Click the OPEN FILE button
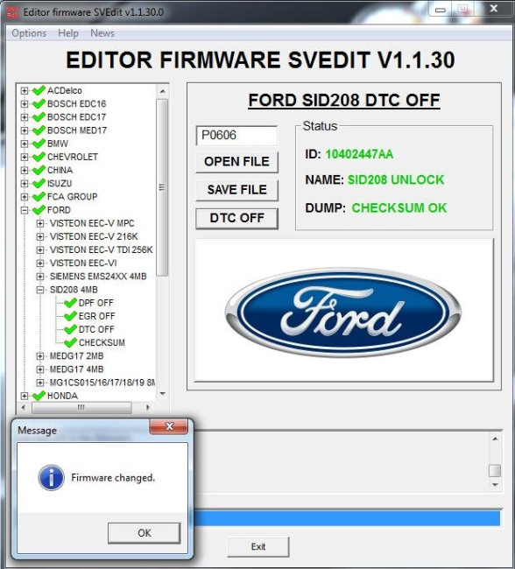The image size is (515, 569). coord(236,162)
